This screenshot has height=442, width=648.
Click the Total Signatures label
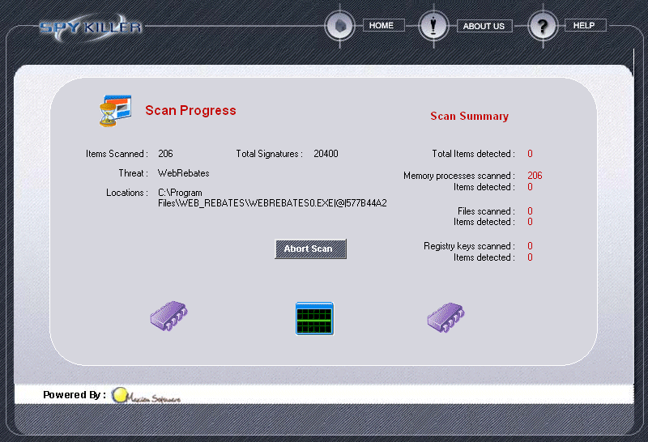[x=270, y=154]
